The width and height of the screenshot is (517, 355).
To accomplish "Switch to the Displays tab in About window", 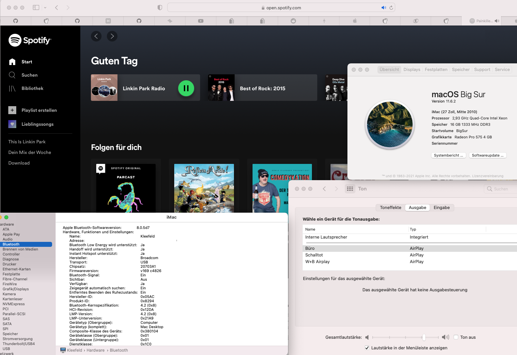I will pyautogui.click(x=411, y=69).
